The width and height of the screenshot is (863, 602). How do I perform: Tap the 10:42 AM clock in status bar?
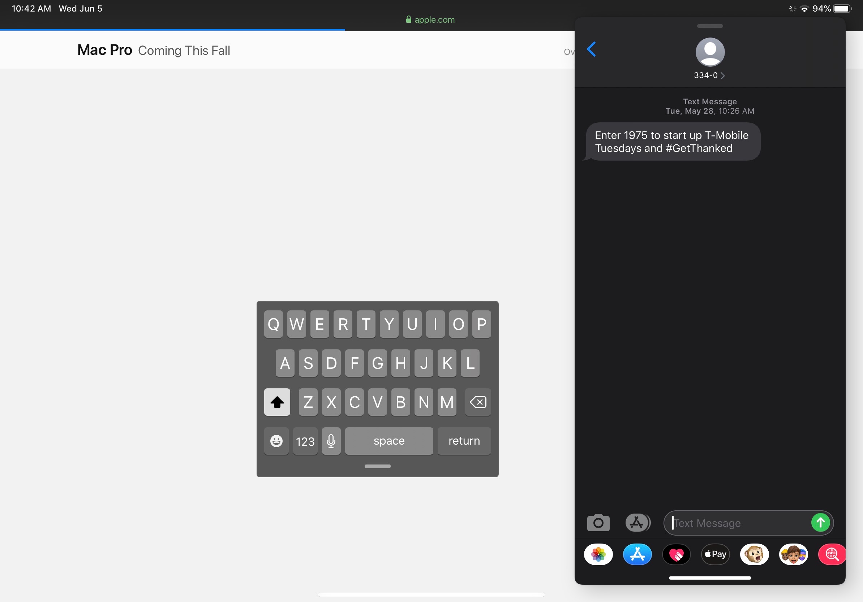[31, 9]
